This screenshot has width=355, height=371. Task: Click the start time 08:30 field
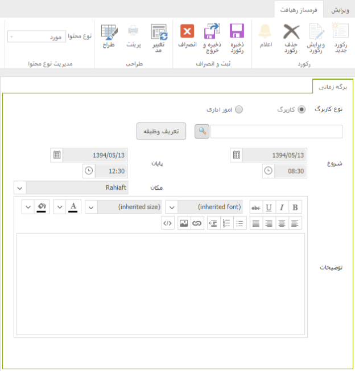(291, 171)
